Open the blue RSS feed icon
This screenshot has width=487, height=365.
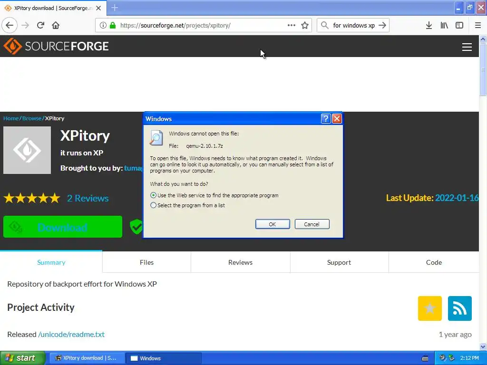coord(460,308)
